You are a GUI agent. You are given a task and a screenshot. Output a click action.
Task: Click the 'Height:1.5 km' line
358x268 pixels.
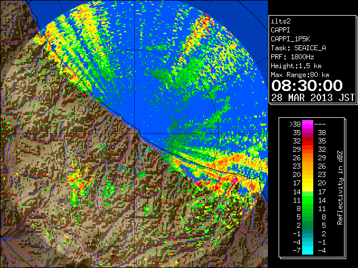(296, 66)
